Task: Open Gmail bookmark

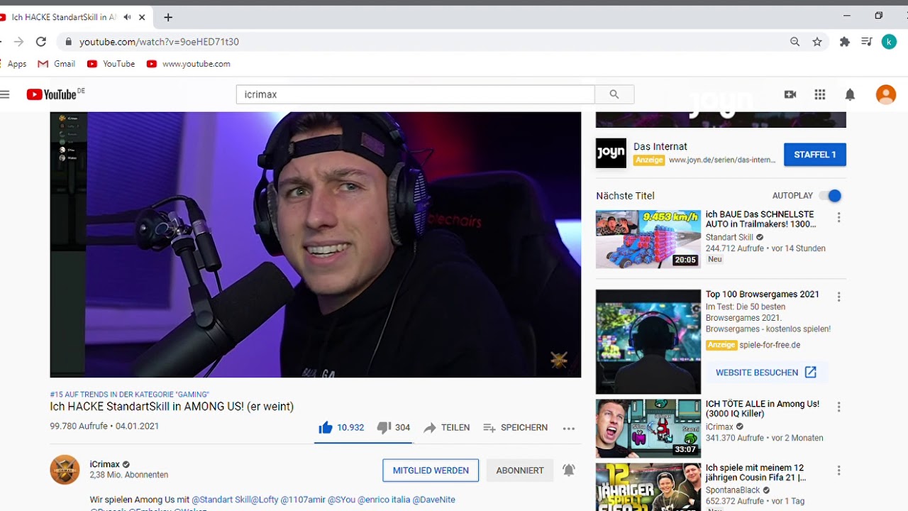Action: click(x=56, y=64)
